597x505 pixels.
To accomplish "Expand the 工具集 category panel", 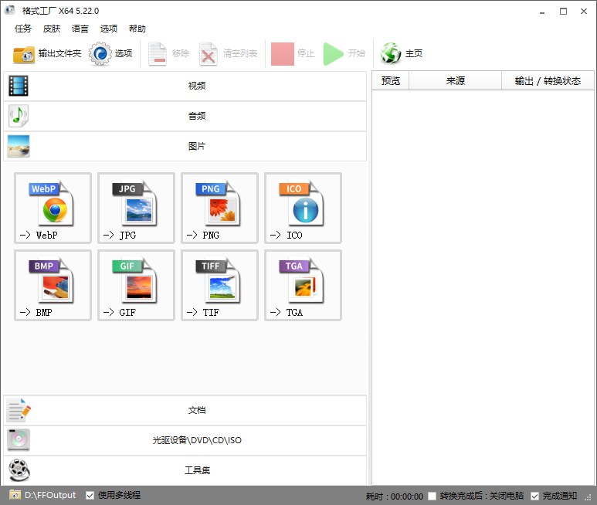I will (x=185, y=471).
